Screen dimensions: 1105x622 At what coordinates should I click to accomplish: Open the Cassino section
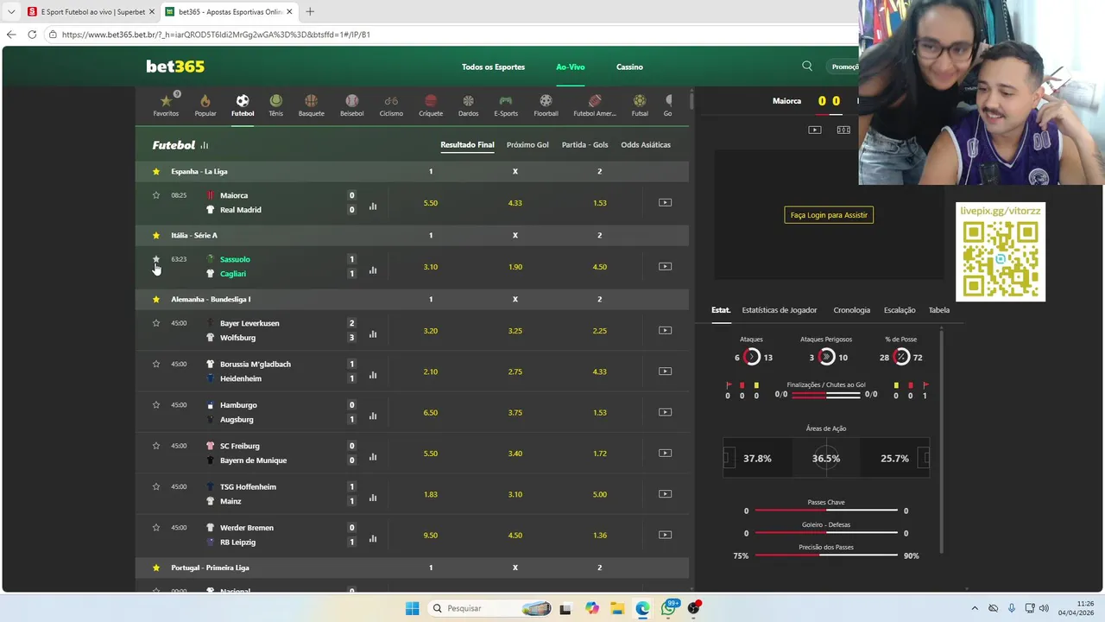(629, 67)
